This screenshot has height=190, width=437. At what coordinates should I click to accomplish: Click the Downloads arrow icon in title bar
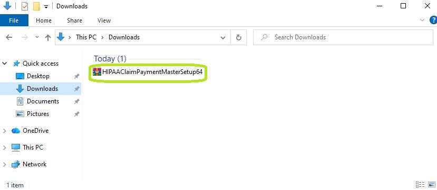coord(7,6)
